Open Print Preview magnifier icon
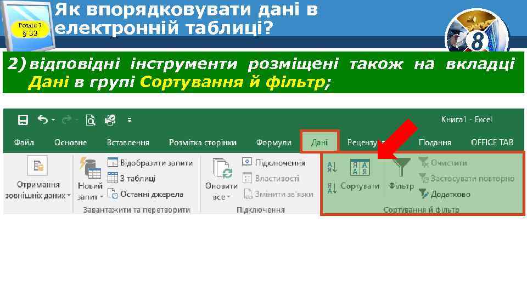 91,120
